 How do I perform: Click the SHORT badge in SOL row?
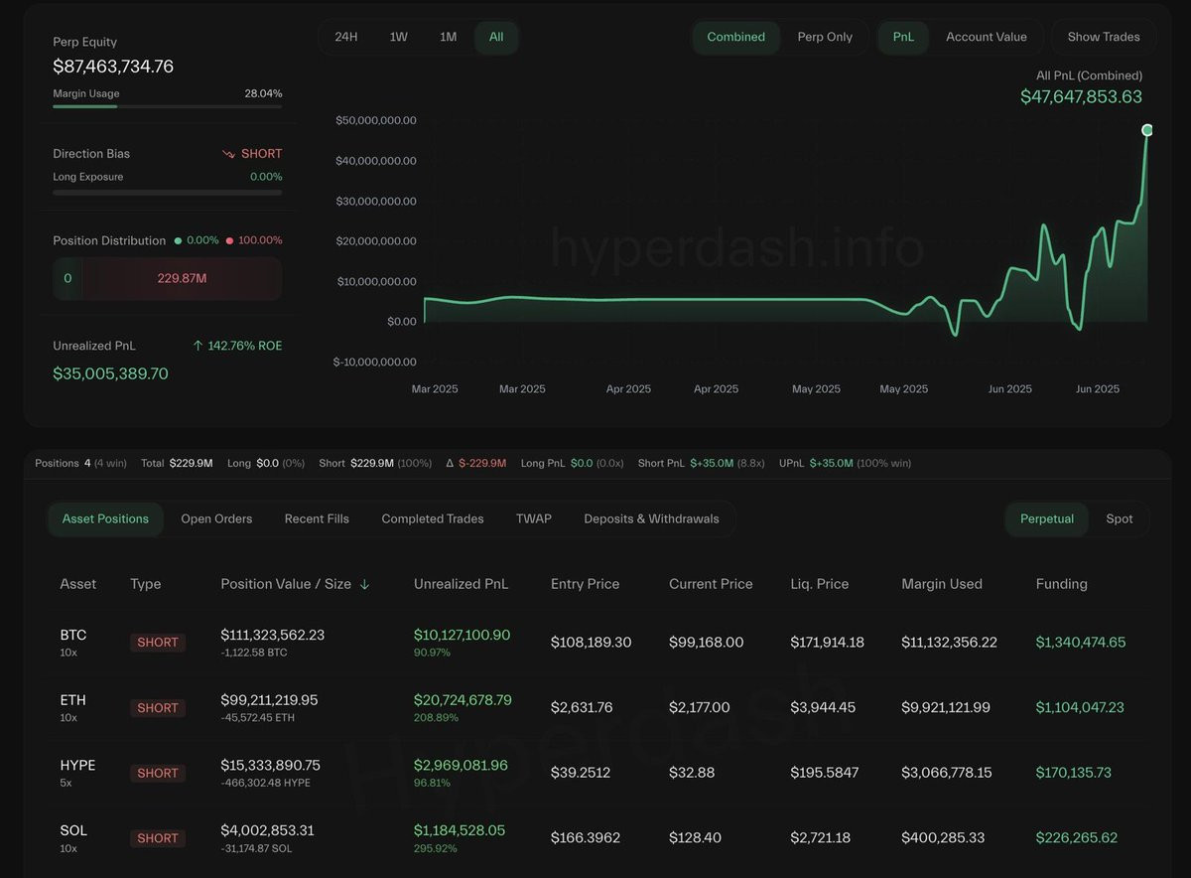point(158,838)
